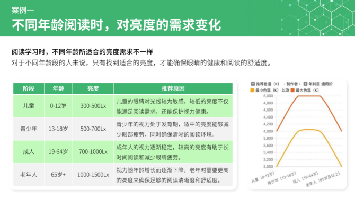
Task: Click the 1000-1500Lx cell for 老年人
Action: (x=93, y=175)
